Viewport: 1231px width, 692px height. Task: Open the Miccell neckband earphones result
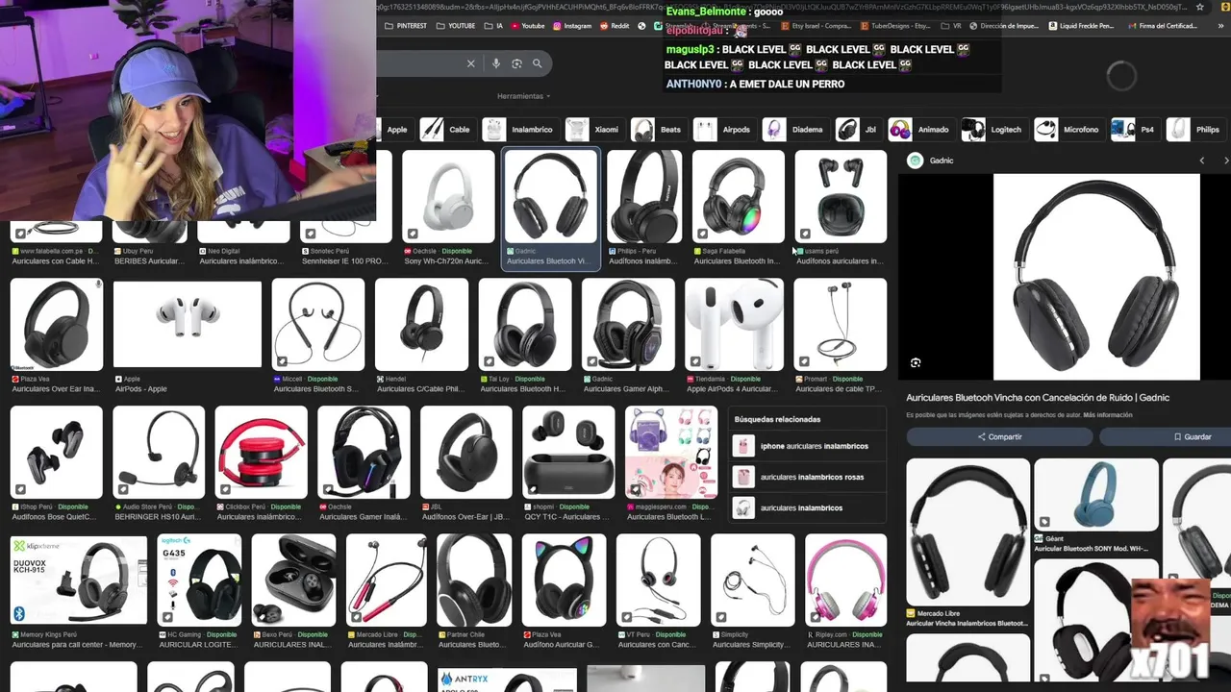tap(318, 325)
